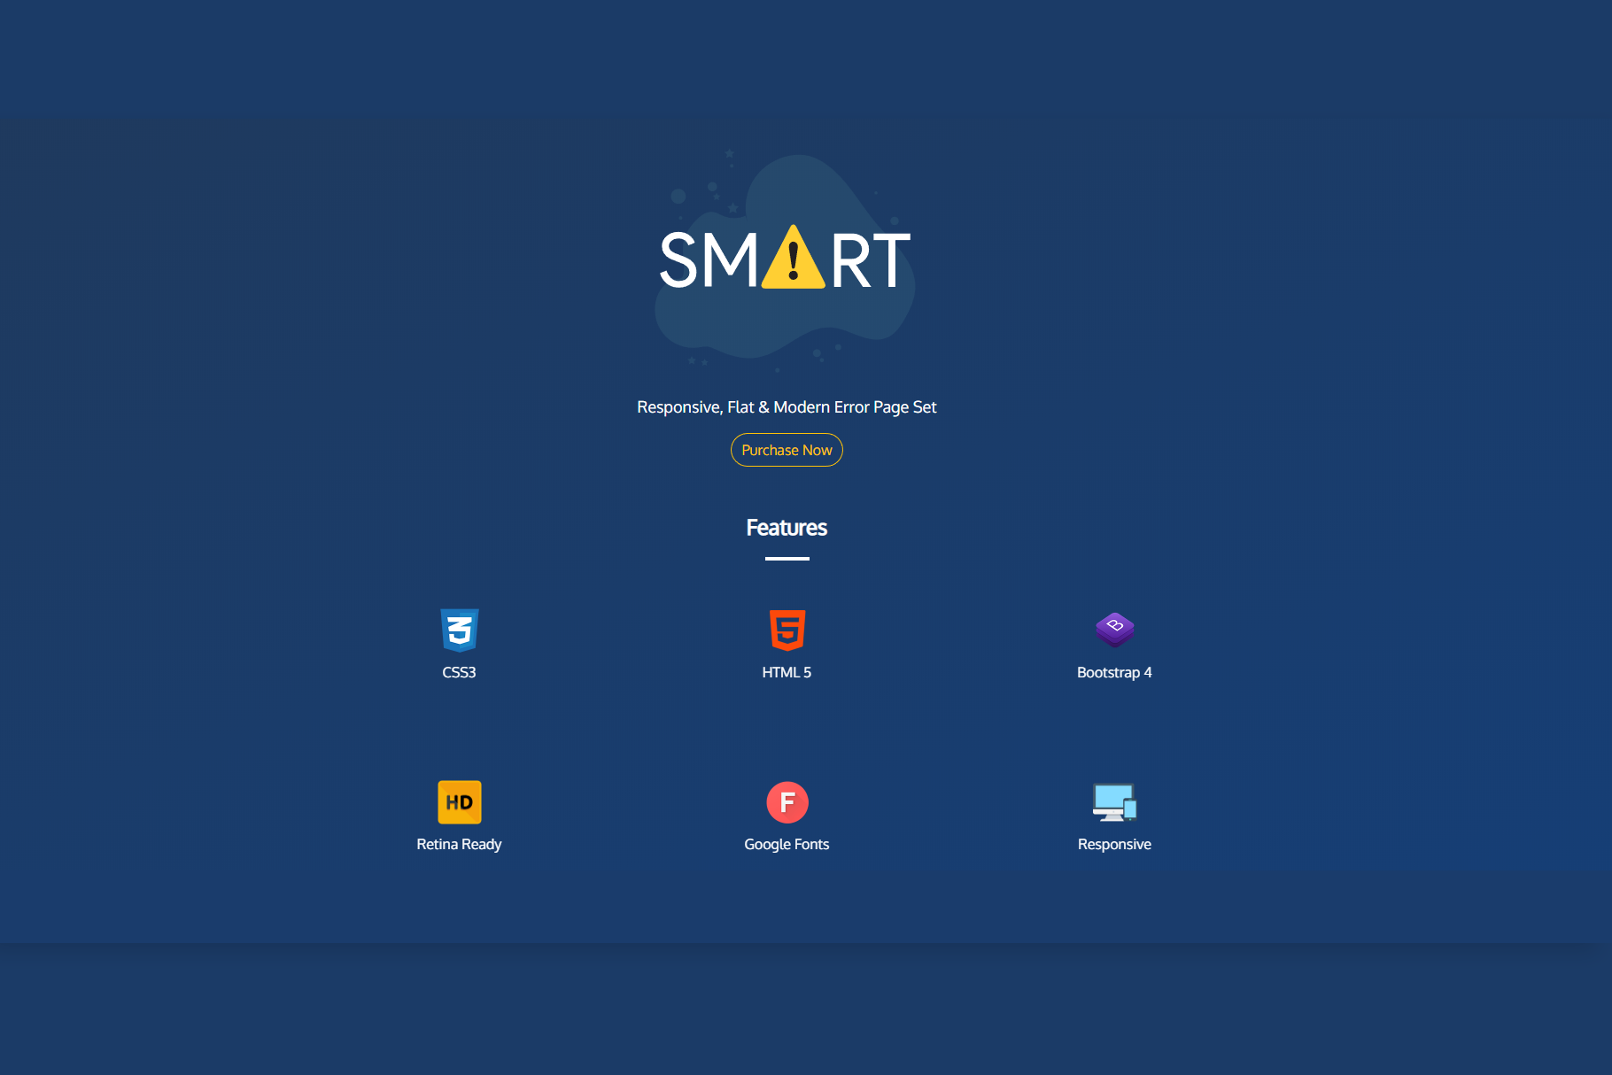Click the yellow warning triangle in the logo

tap(793, 259)
